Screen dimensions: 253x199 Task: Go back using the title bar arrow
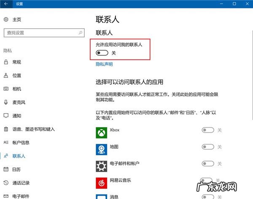pyautogui.click(x=6, y=4)
